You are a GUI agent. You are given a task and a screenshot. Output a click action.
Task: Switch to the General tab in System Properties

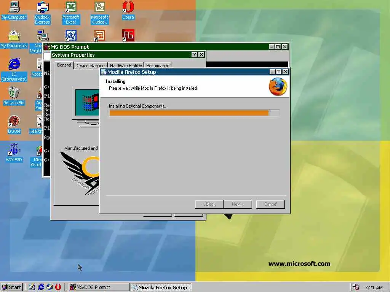pos(64,65)
